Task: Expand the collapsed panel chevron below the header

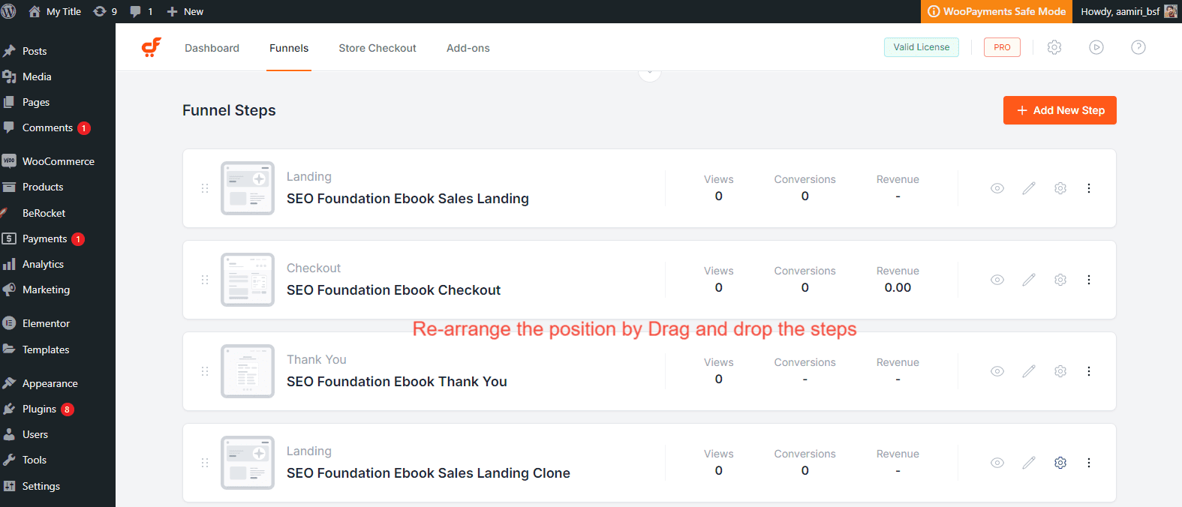Action: 650,73
